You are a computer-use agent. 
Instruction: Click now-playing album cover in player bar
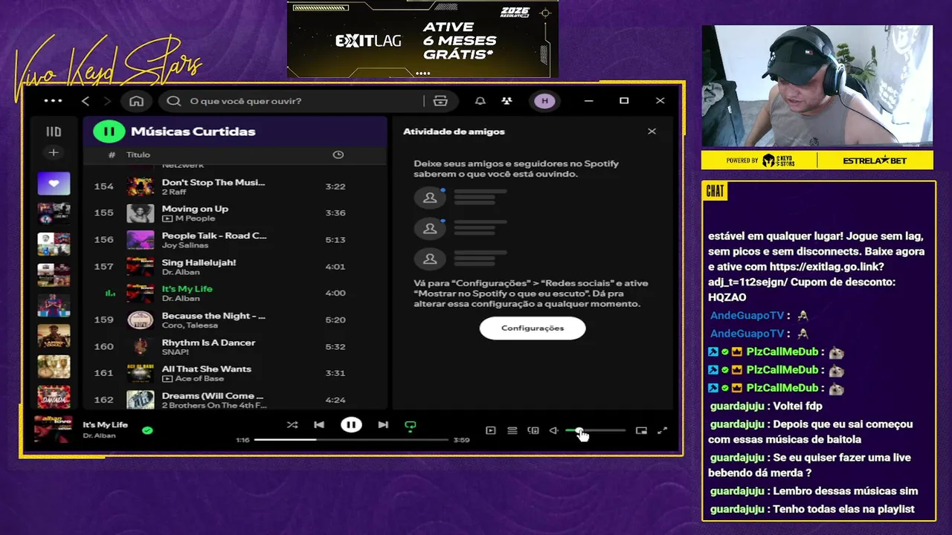tap(52, 429)
